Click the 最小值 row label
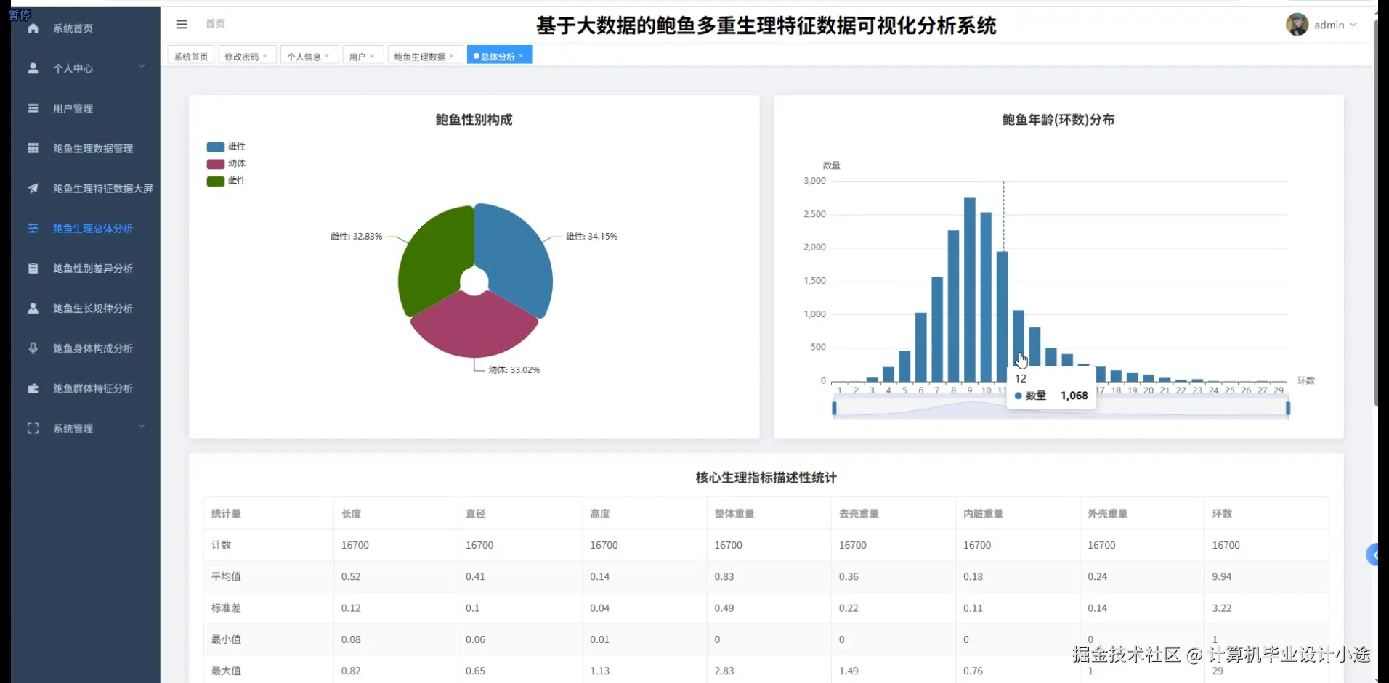Image resolution: width=1389 pixels, height=683 pixels. coord(226,639)
